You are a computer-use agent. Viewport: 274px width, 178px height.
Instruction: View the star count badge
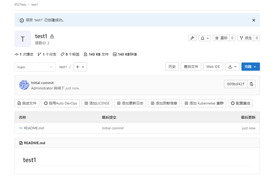tap(232, 38)
